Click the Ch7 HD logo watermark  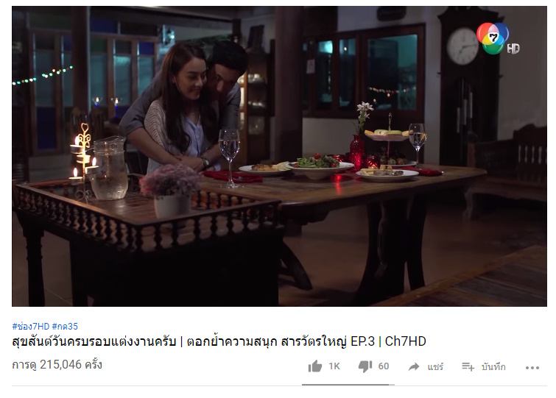click(497, 38)
